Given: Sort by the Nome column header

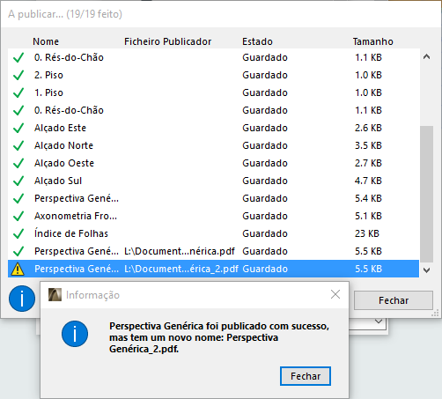Looking at the screenshot, I should (46, 41).
